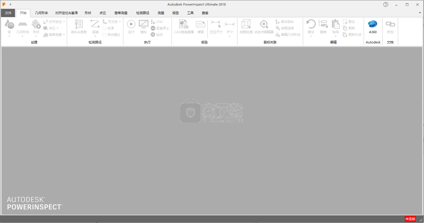424x223 pixels.
Task: Click the 附加 attach link icon
Action: coord(390,24)
